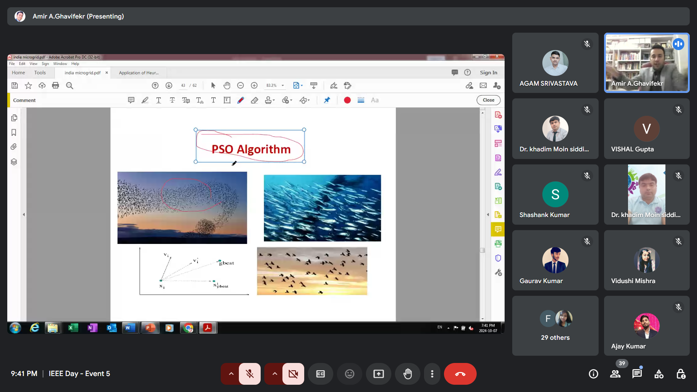Turn on camera in meeting controls
Image resolution: width=697 pixels, height=392 pixels.
click(293, 373)
